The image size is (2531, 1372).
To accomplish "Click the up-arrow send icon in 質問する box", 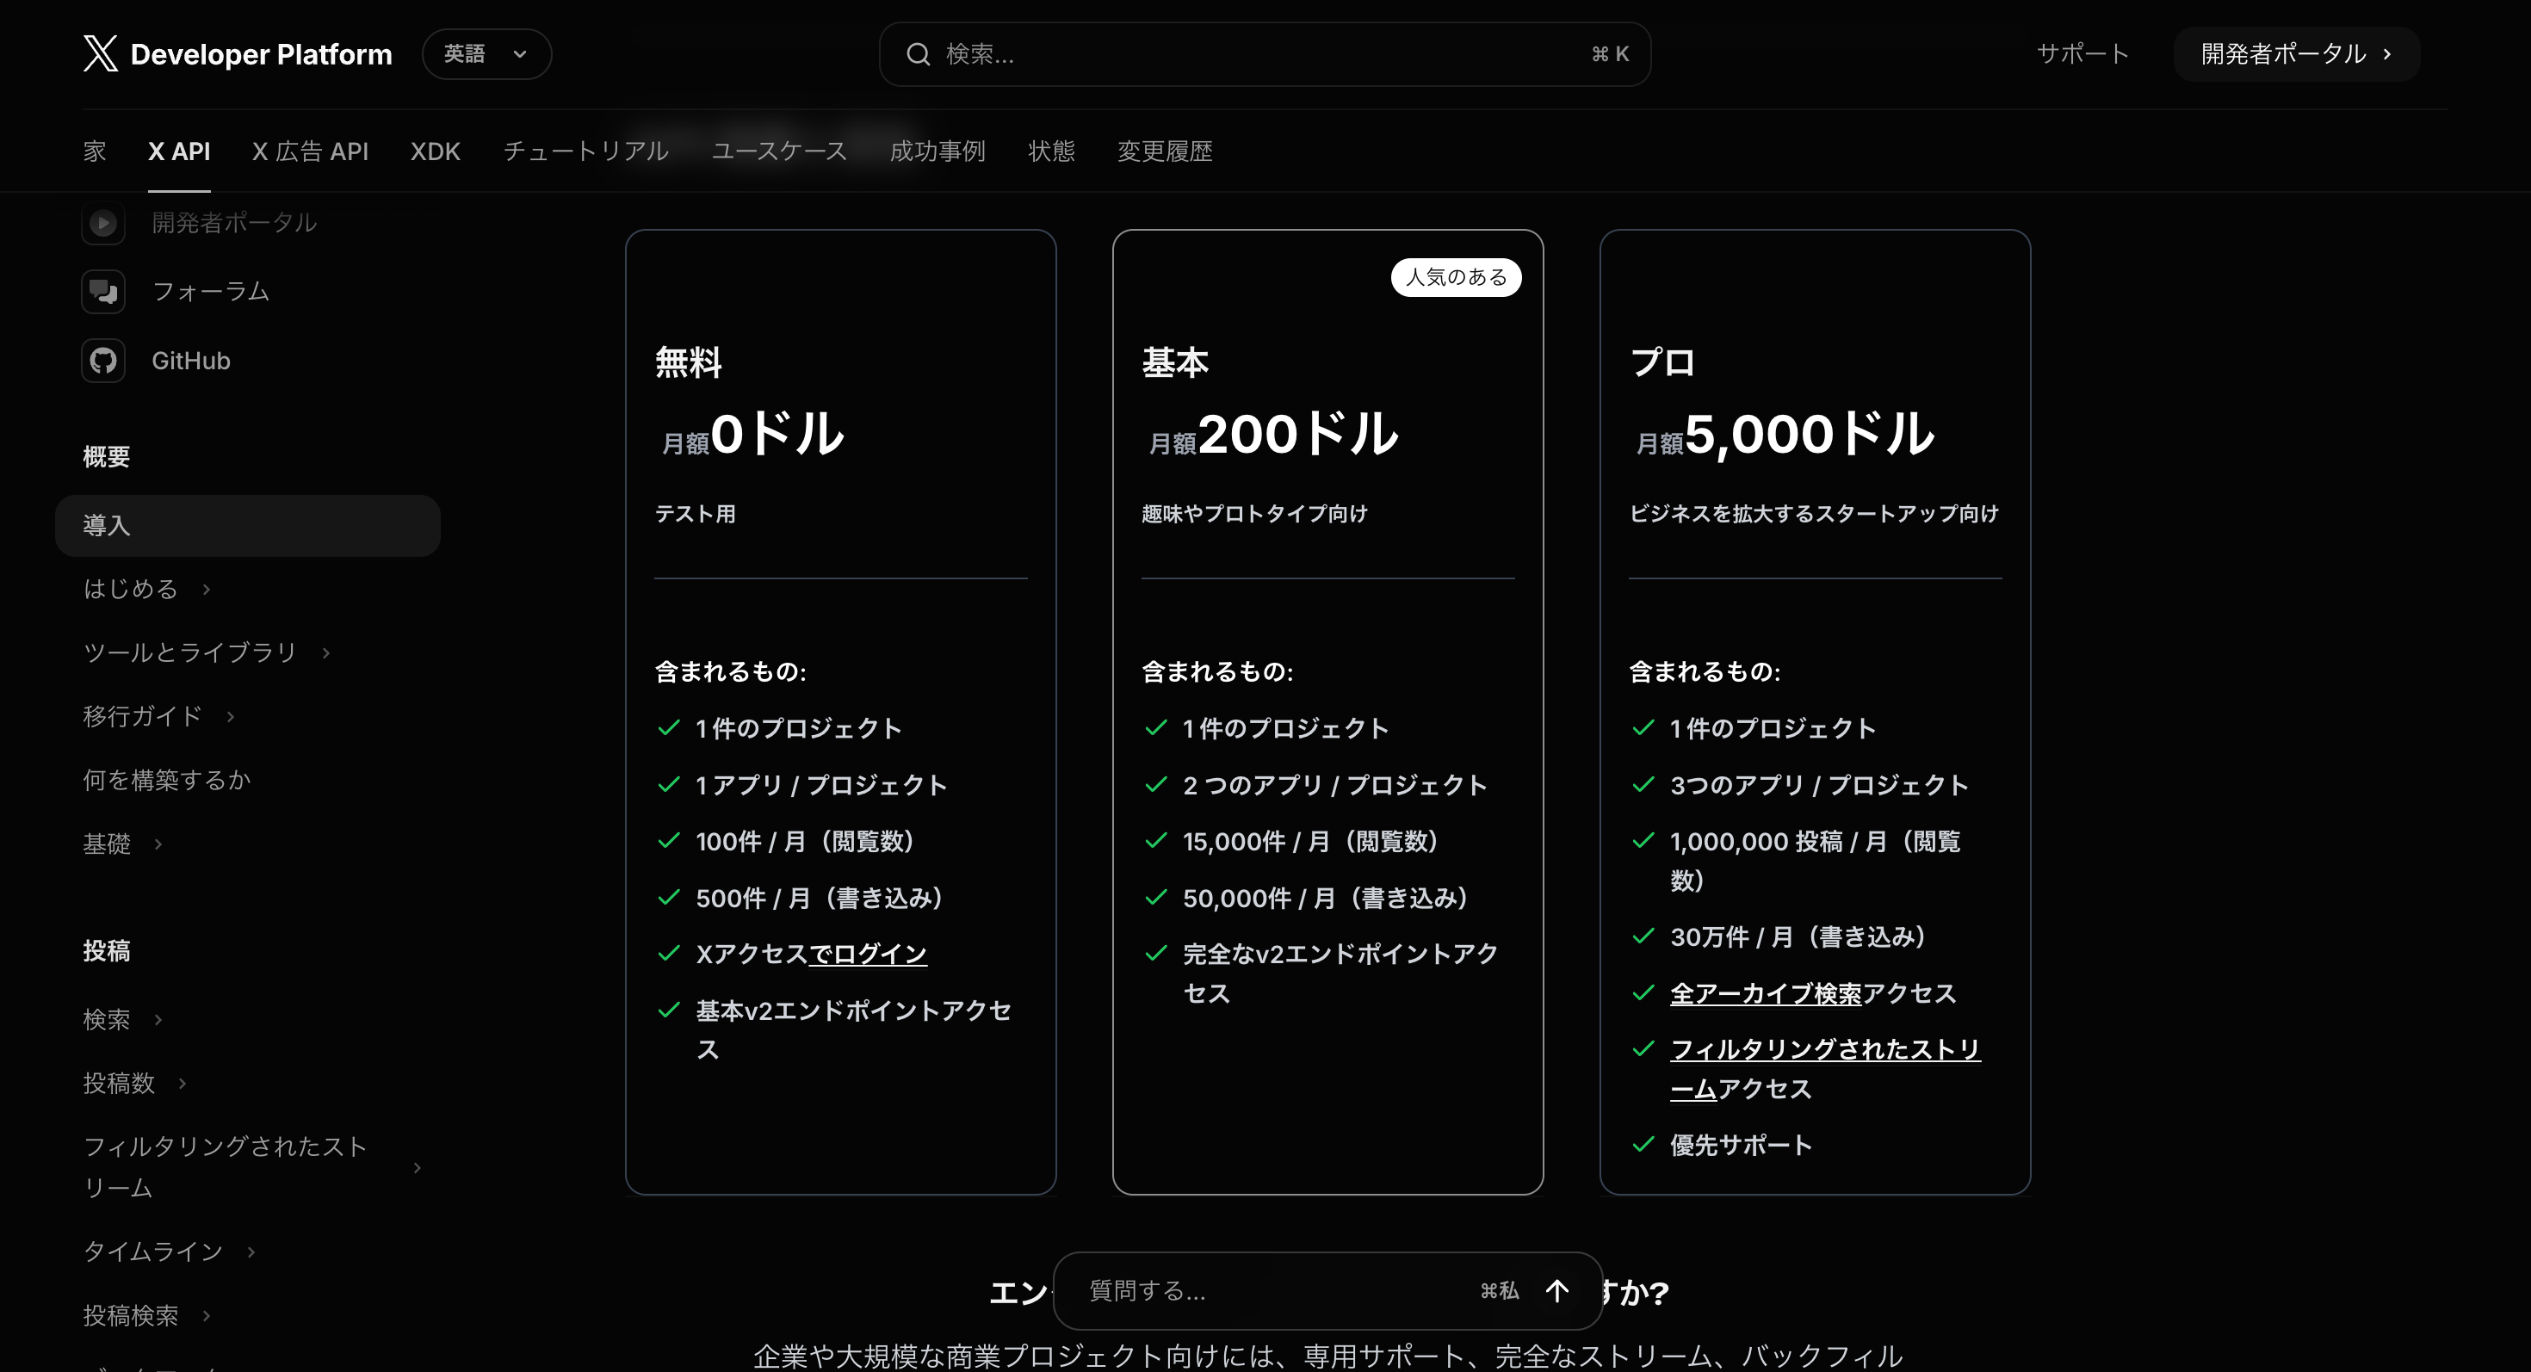I will coord(1556,1290).
